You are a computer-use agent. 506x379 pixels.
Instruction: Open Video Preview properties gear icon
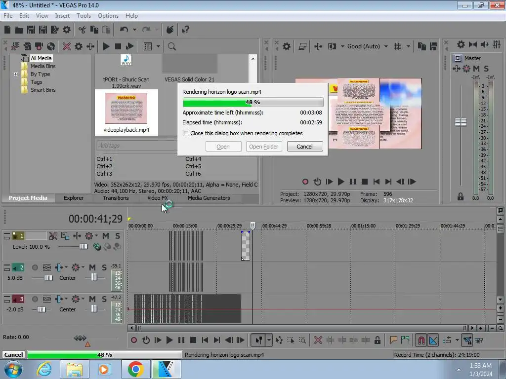[x=286, y=46]
